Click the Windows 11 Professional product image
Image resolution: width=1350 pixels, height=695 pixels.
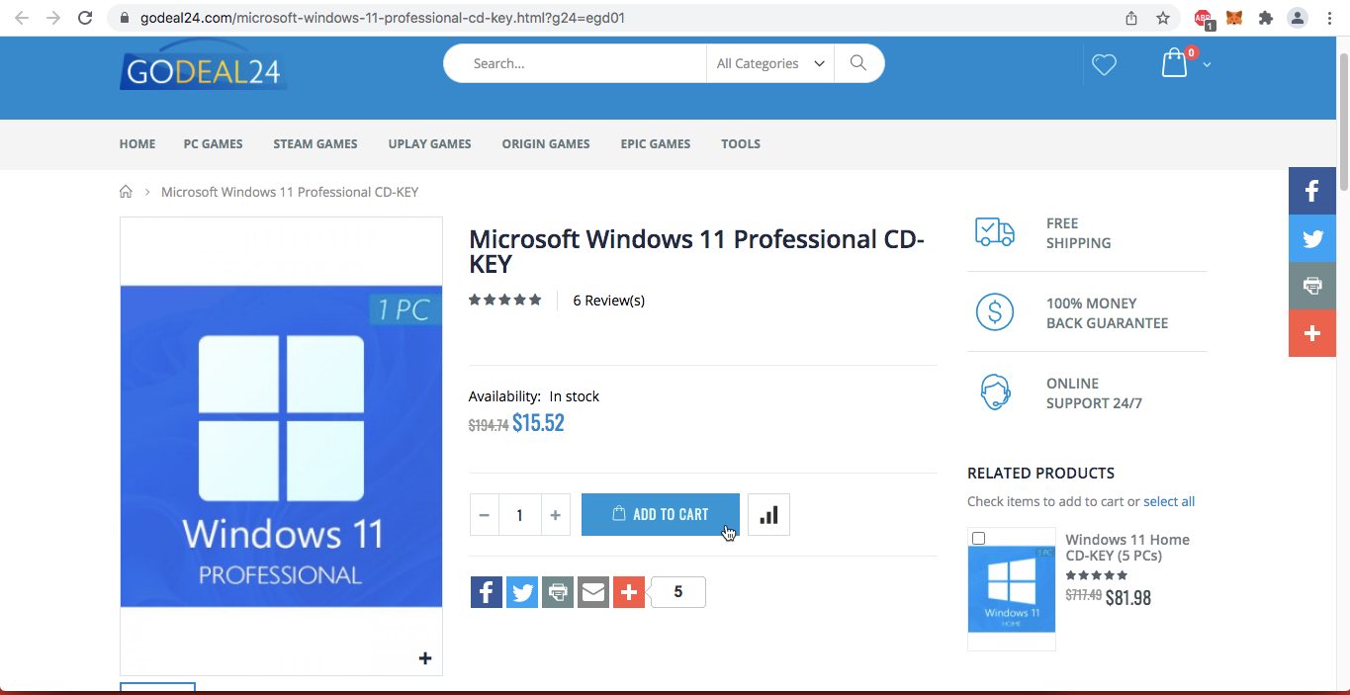[281, 446]
